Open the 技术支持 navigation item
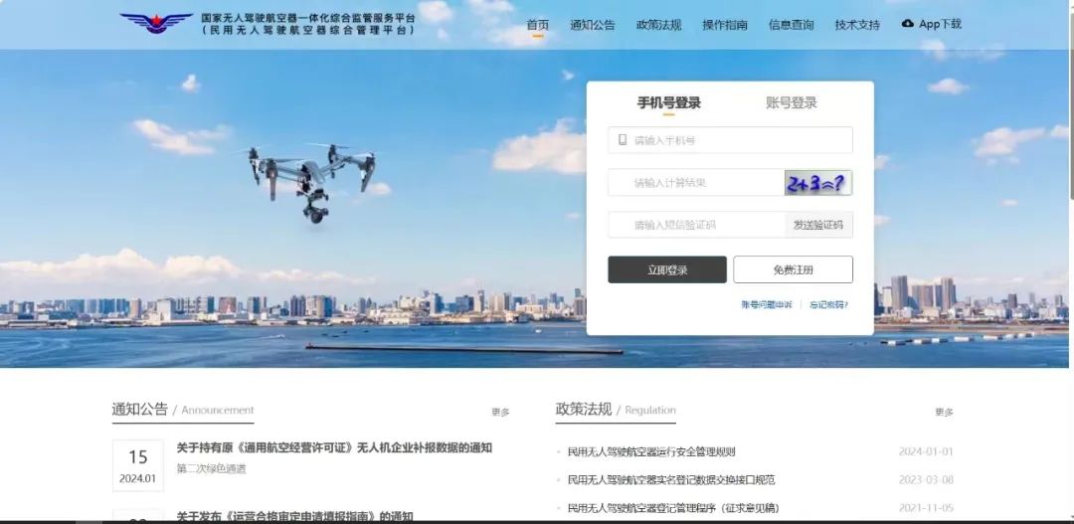 tap(857, 25)
